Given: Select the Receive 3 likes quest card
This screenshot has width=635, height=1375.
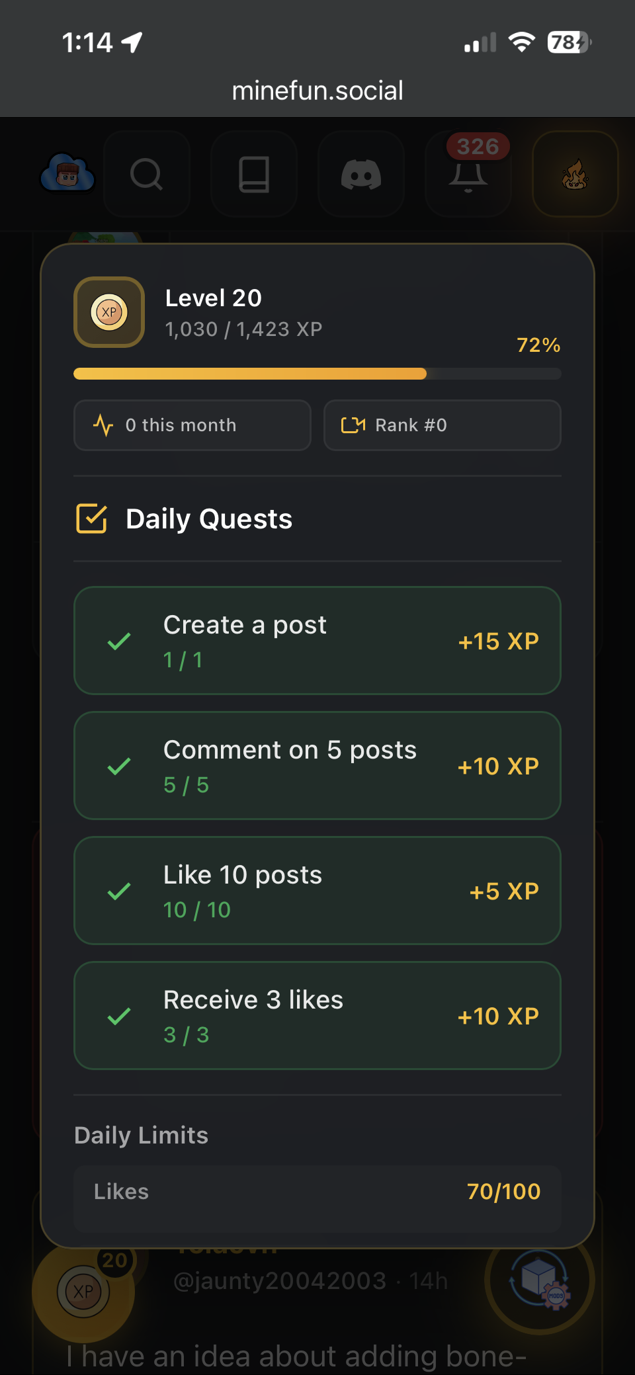Looking at the screenshot, I should click(x=317, y=1015).
